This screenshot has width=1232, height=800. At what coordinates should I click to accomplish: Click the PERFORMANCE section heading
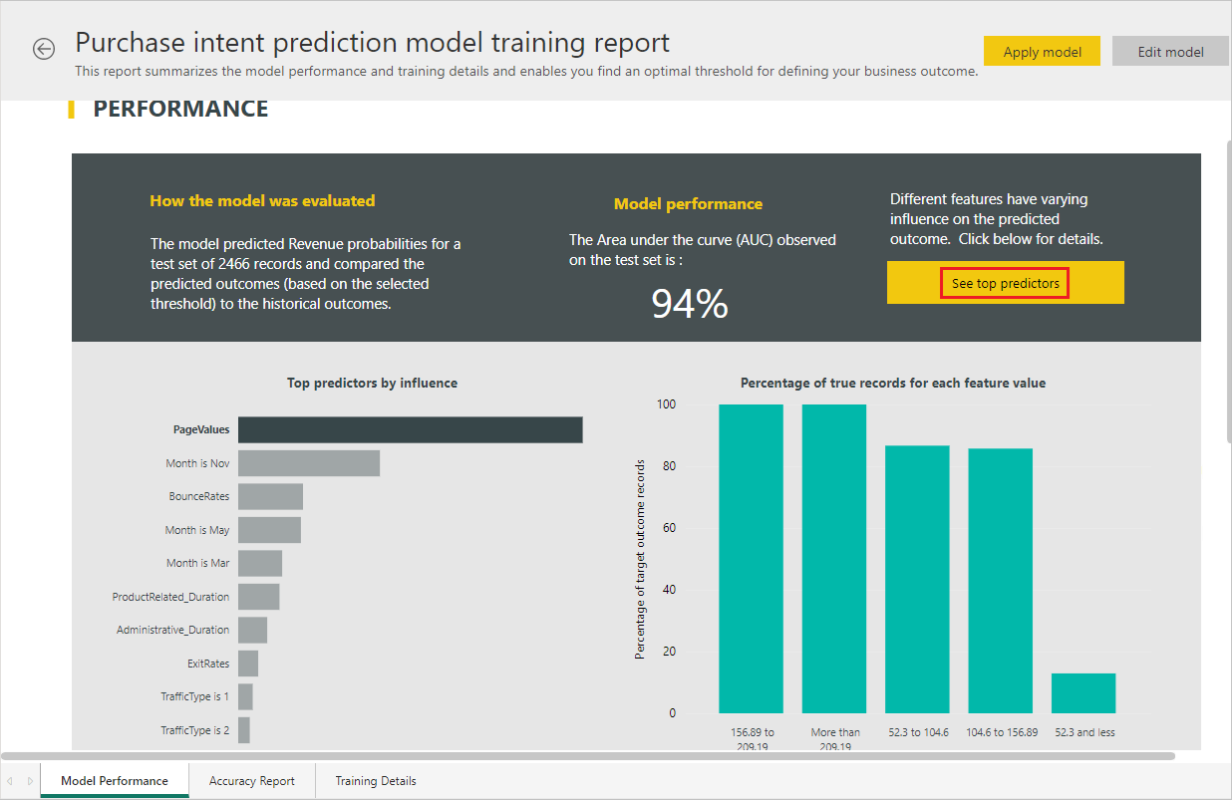coord(180,109)
